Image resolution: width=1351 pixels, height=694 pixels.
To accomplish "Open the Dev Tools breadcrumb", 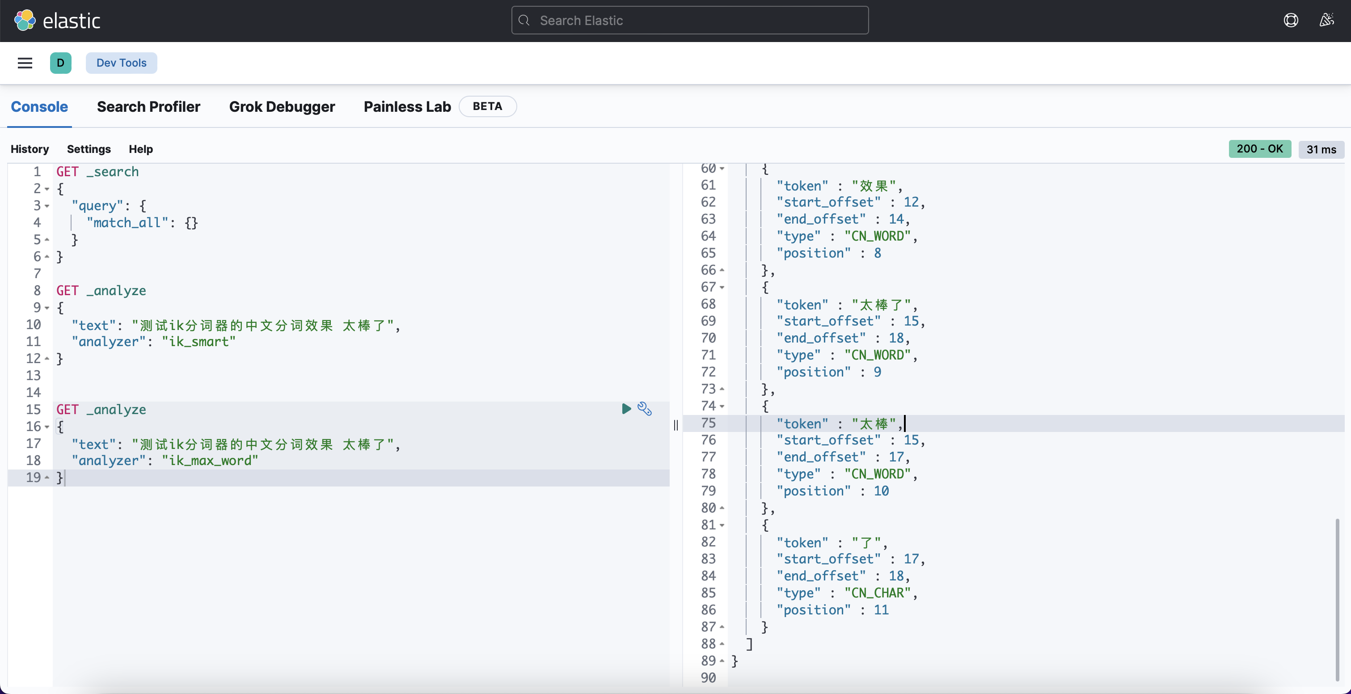I will (x=121, y=63).
